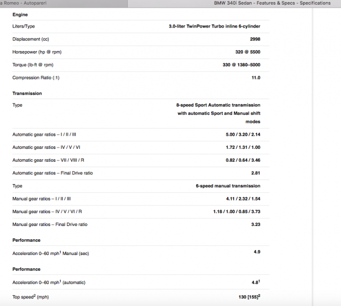Screen dimensions: 341x306
Task: Click the manual acceleration value 4.9
Action: coord(257,251)
